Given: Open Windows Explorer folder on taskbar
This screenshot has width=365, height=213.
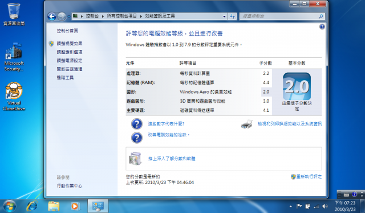Looking at the screenshot, I should (x=54, y=206).
